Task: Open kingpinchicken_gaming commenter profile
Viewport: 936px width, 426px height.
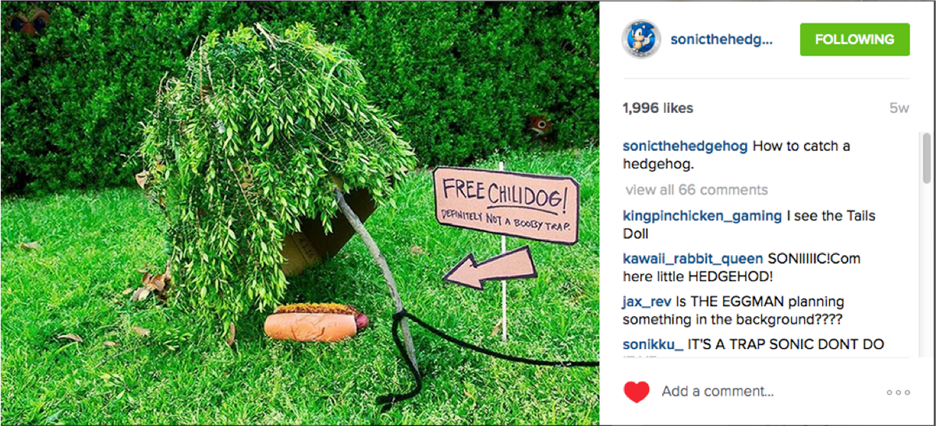Action: [x=702, y=216]
